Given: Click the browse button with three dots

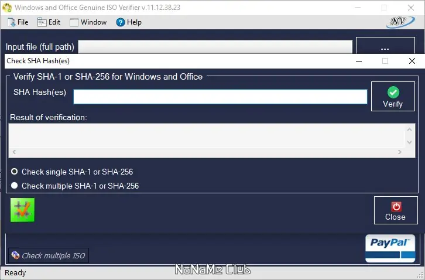Looking at the screenshot, I should (385, 46).
